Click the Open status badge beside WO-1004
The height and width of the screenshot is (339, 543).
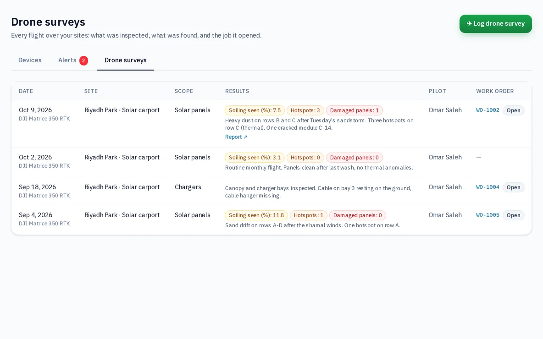point(514,187)
